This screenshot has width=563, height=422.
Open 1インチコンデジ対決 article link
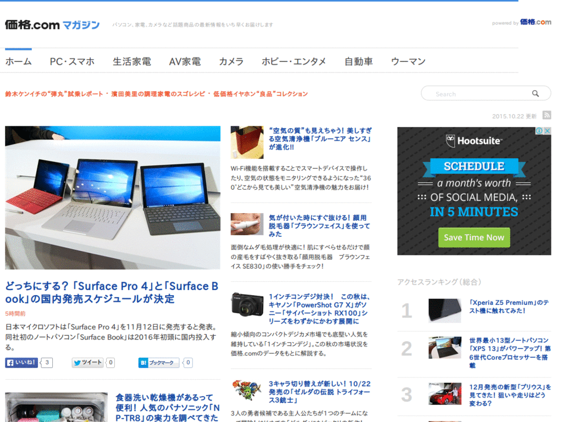point(319,309)
